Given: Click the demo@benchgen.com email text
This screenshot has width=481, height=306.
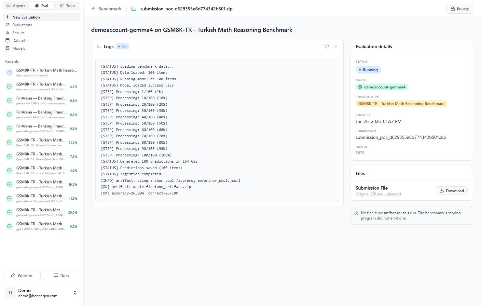Looking at the screenshot, I should point(38,296).
